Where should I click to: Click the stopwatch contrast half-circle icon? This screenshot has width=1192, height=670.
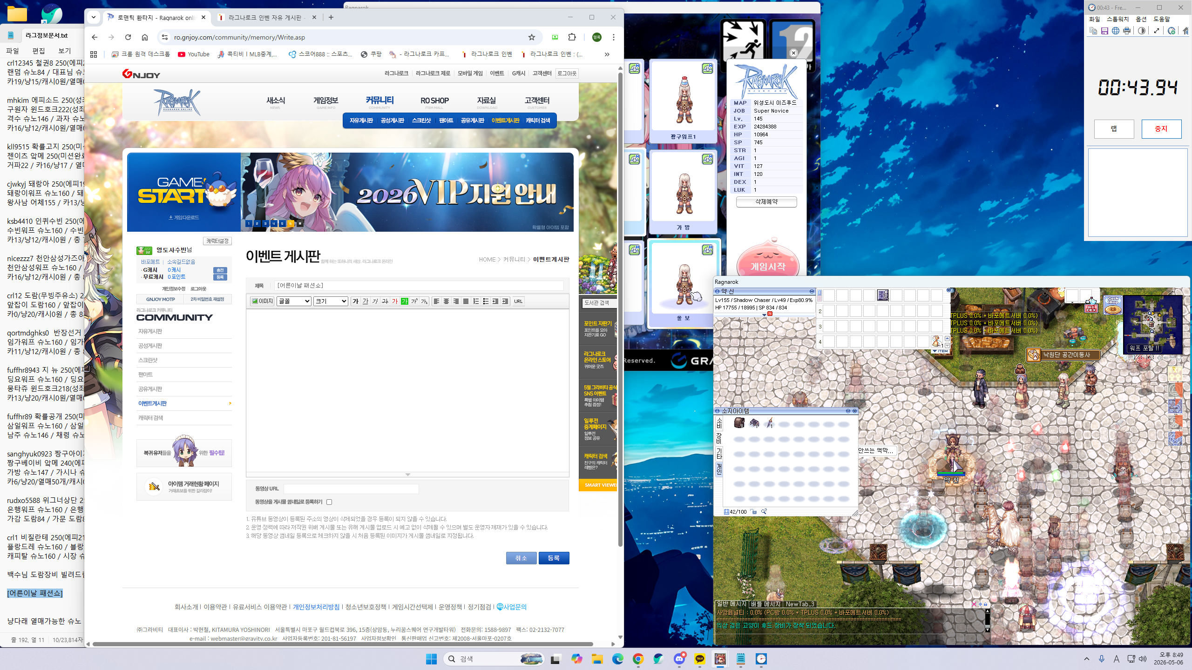coord(1142,31)
